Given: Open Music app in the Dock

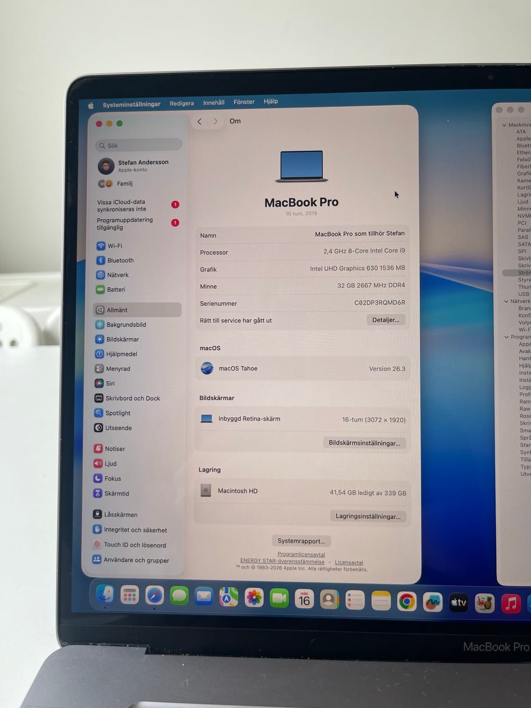Looking at the screenshot, I should (x=511, y=603).
